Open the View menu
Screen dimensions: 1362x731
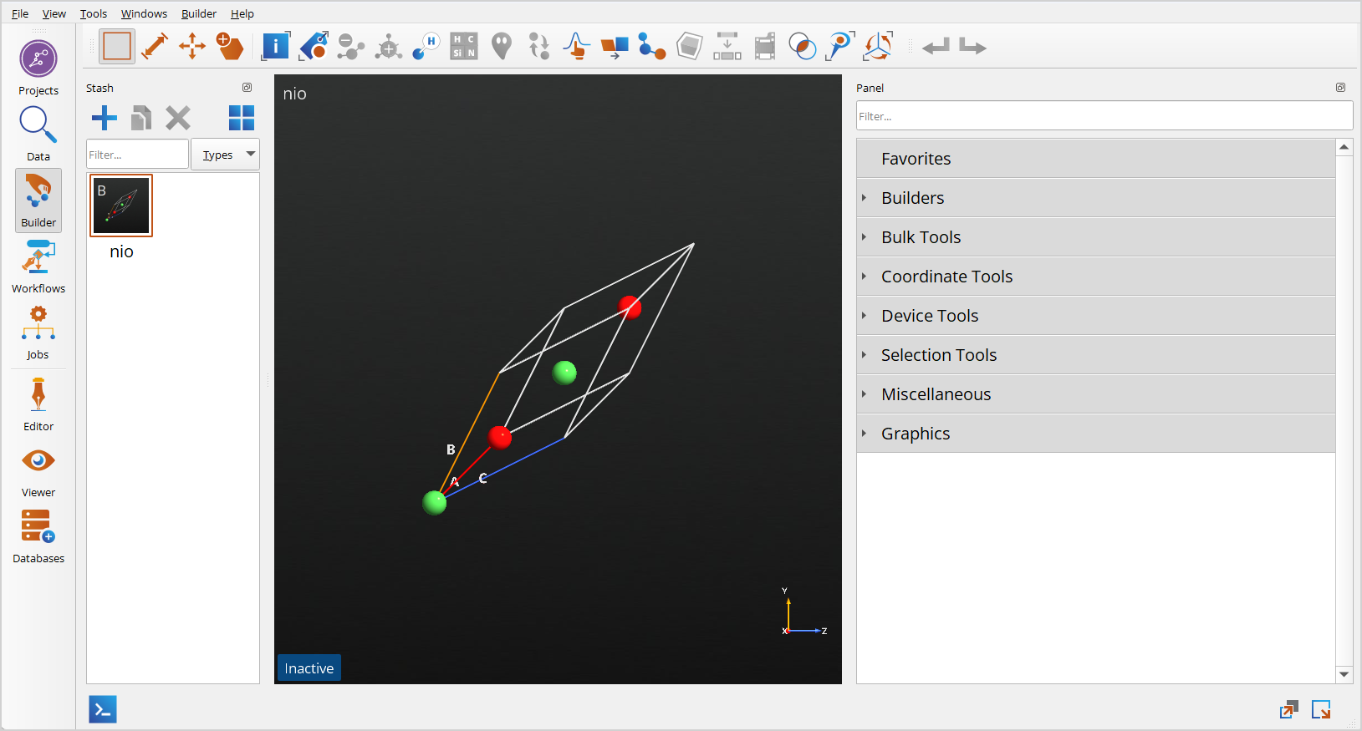[54, 13]
